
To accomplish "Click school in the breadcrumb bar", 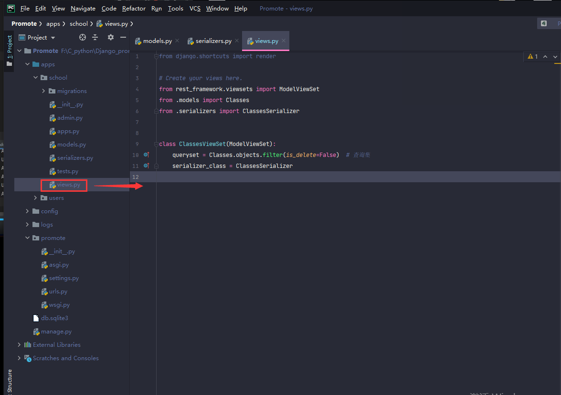I will click(79, 23).
